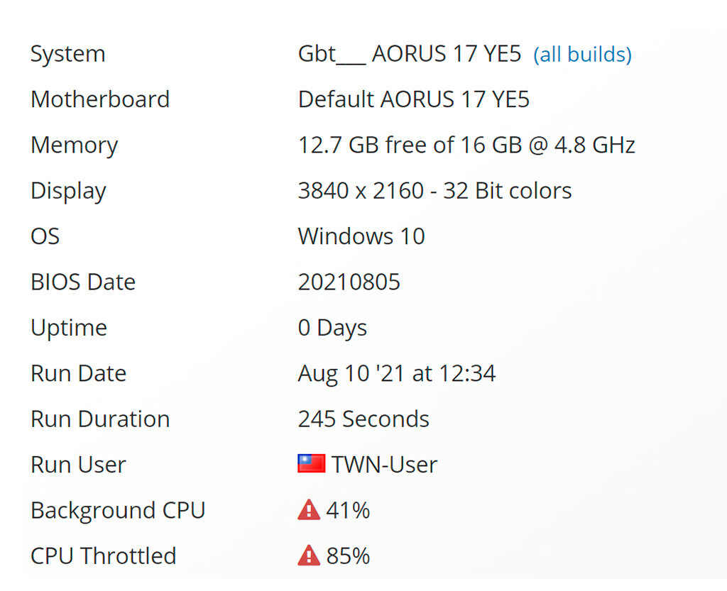Click warning icon beside 41% background CPU
The height and width of the screenshot is (591, 727).
click(309, 510)
